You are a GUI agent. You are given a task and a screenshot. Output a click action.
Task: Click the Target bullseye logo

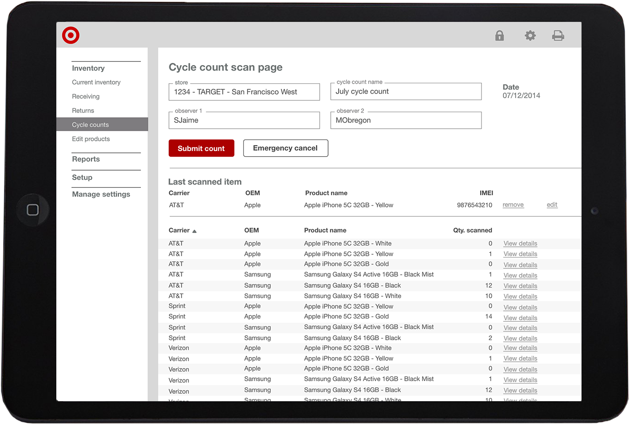tap(71, 35)
